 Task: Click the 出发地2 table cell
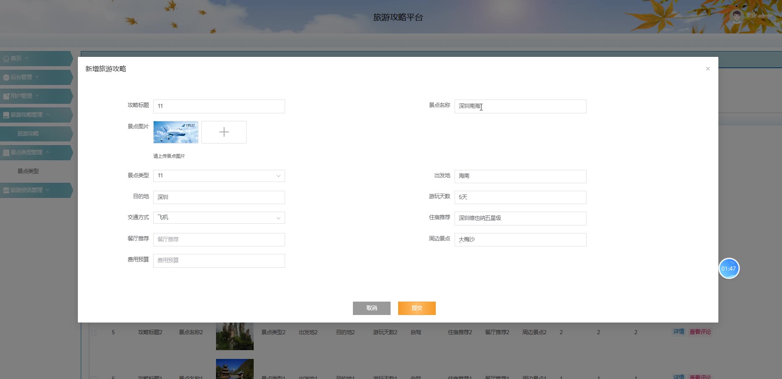tap(308, 332)
